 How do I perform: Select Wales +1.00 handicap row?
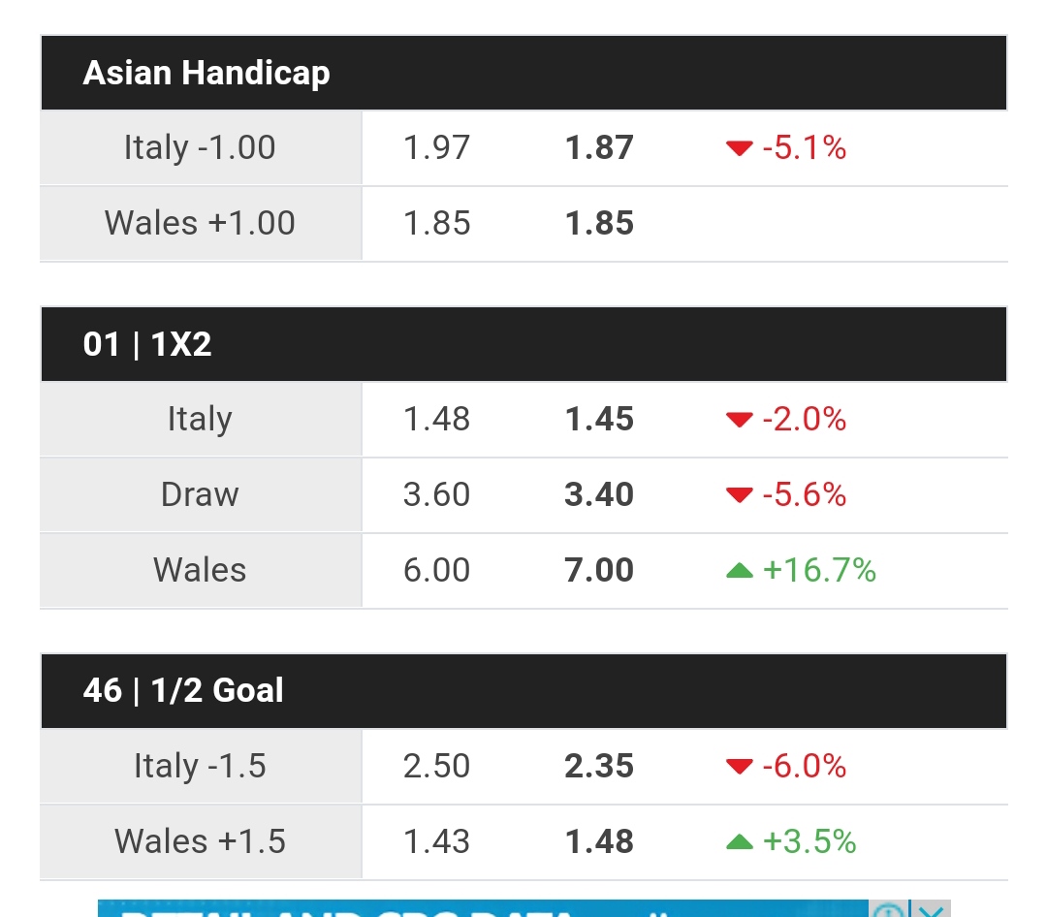point(523,223)
